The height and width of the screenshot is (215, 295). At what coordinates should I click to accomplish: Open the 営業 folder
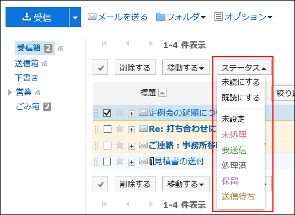coord(24,92)
